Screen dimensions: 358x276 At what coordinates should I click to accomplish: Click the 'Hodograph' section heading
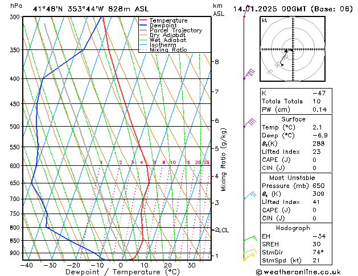[293, 228]
